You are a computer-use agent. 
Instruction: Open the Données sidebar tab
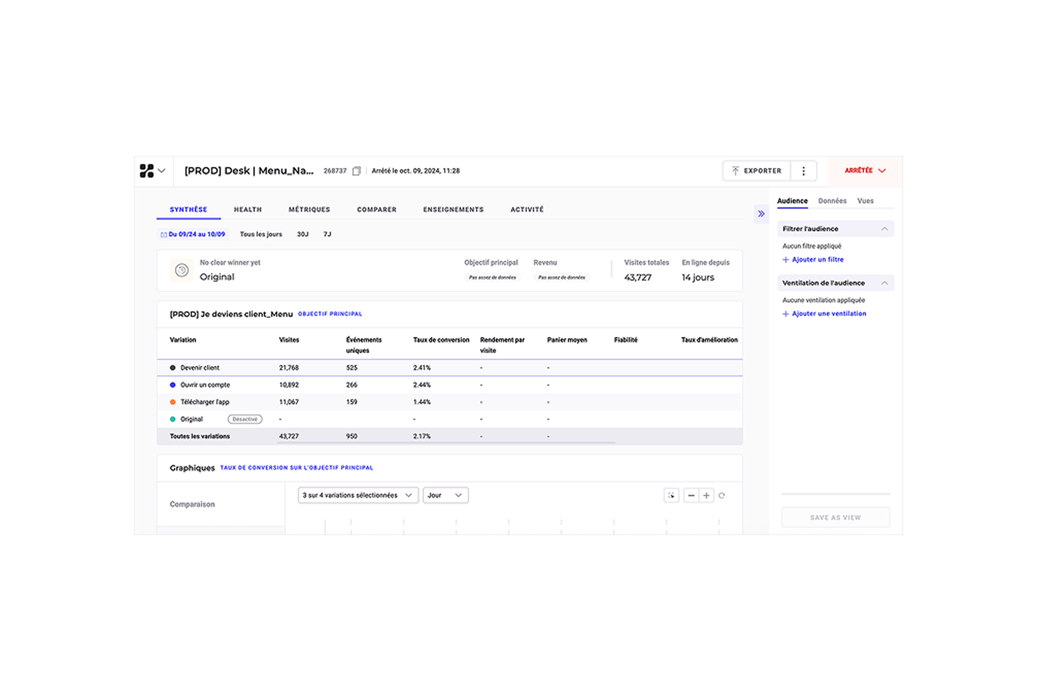[832, 201]
